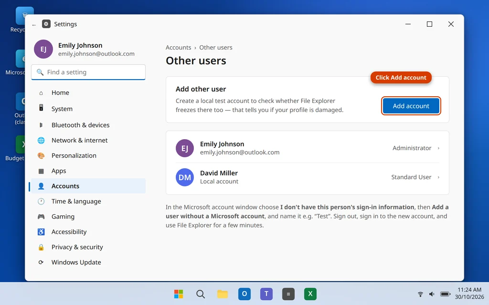Go back using the Settings back arrow
Image resolution: width=489 pixels, height=305 pixels.
pos(34,25)
